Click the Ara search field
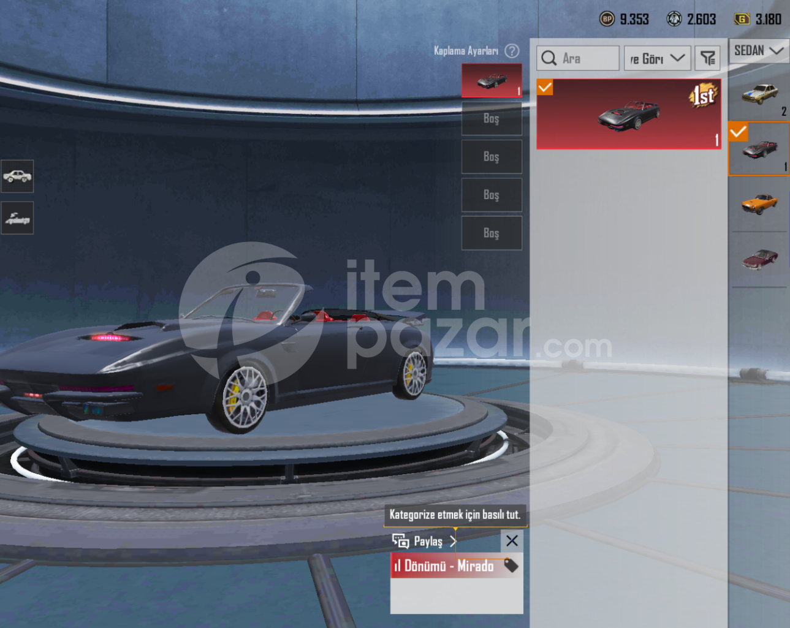The image size is (790, 628). [x=578, y=58]
